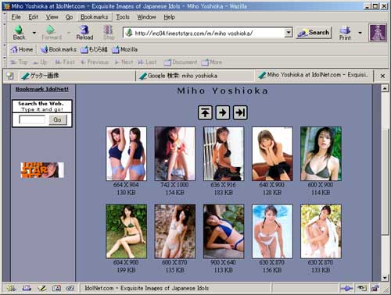This screenshot has width=391, height=295.
Task: Click the Bookmark IdolNet! link
Action: 42,89
